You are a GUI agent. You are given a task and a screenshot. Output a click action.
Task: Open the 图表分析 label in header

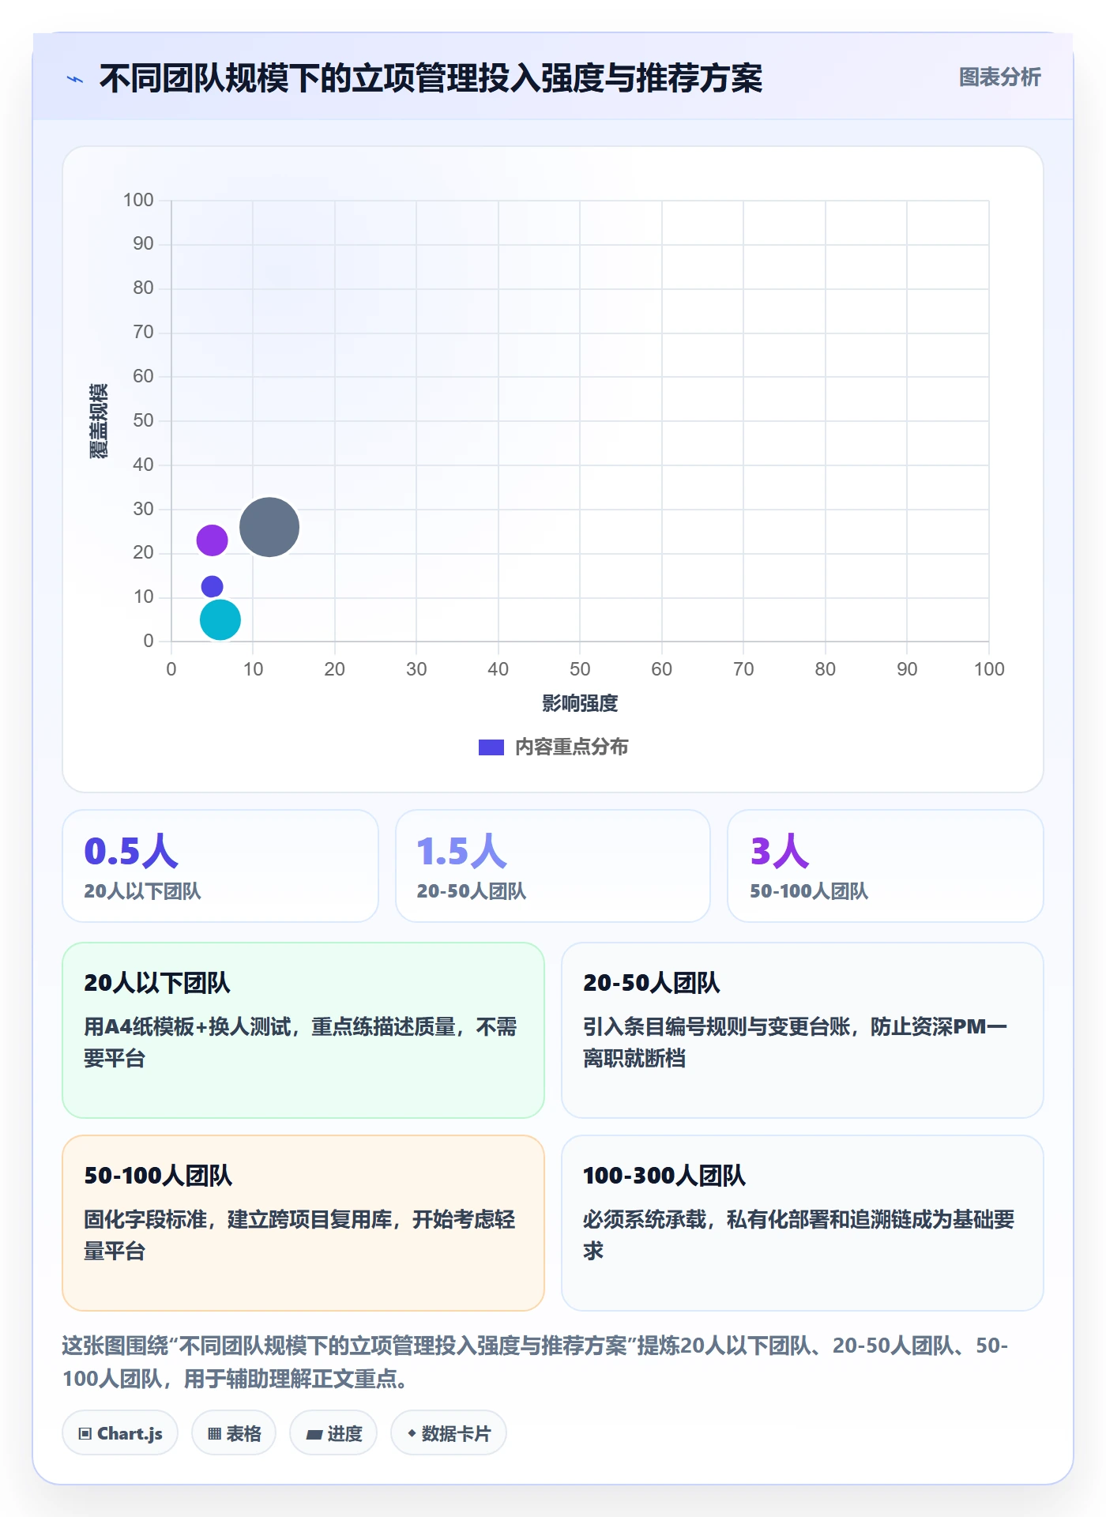pyautogui.click(x=999, y=77)
